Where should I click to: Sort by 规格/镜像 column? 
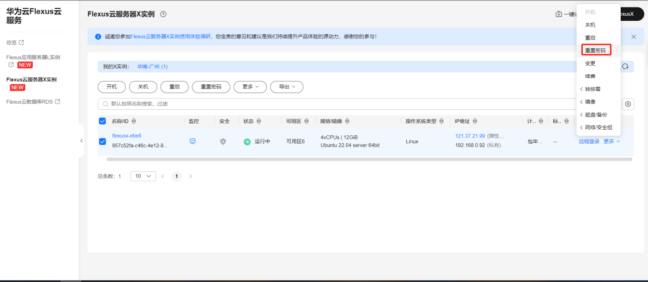point(347,121)
